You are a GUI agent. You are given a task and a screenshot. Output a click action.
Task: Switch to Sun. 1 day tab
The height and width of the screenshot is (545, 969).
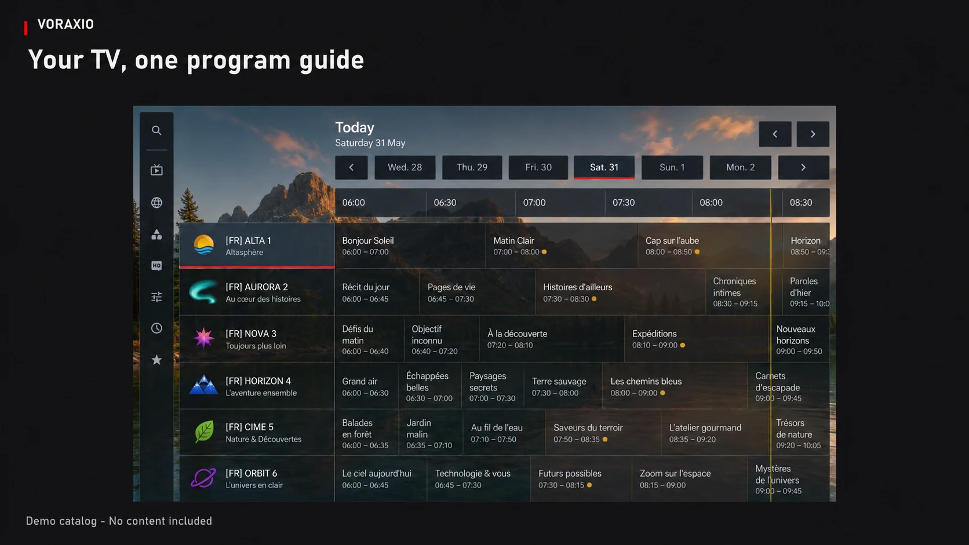pyautogui.click(x=672, y=167)
